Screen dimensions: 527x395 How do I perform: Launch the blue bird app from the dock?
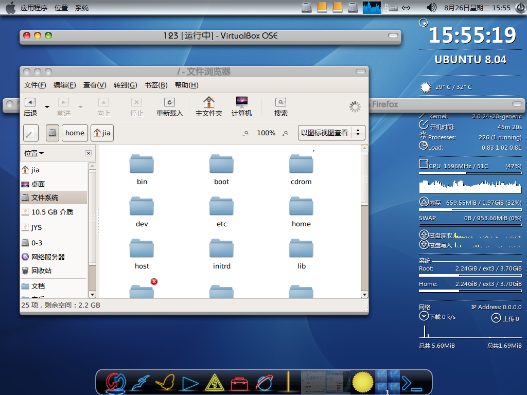click(141, 383)
